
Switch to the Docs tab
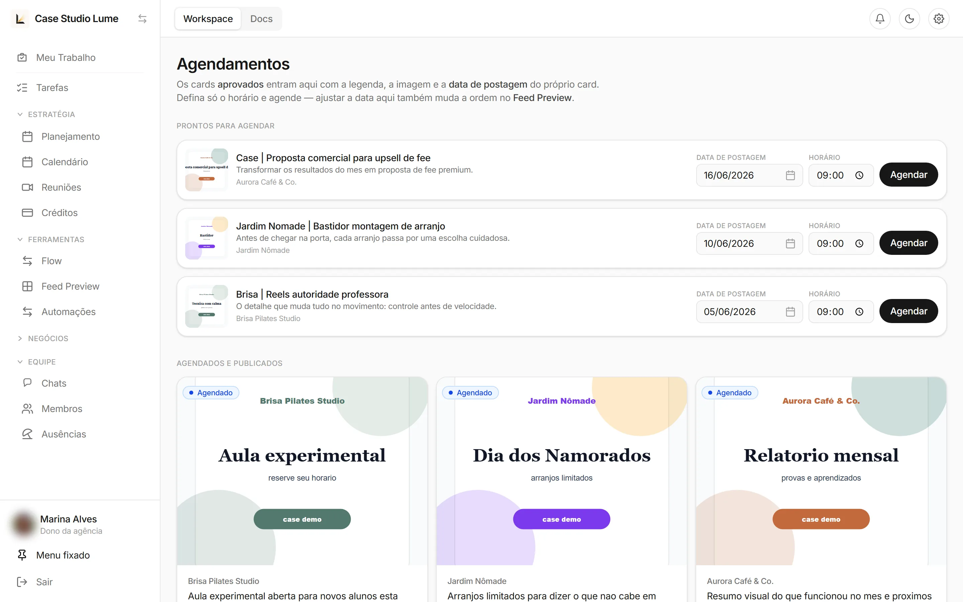pos(261,19)
